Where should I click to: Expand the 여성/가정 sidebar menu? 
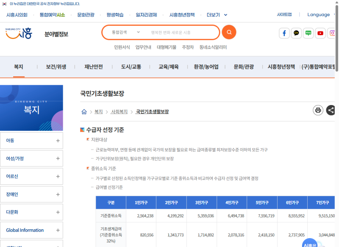(x=31, y=158)
